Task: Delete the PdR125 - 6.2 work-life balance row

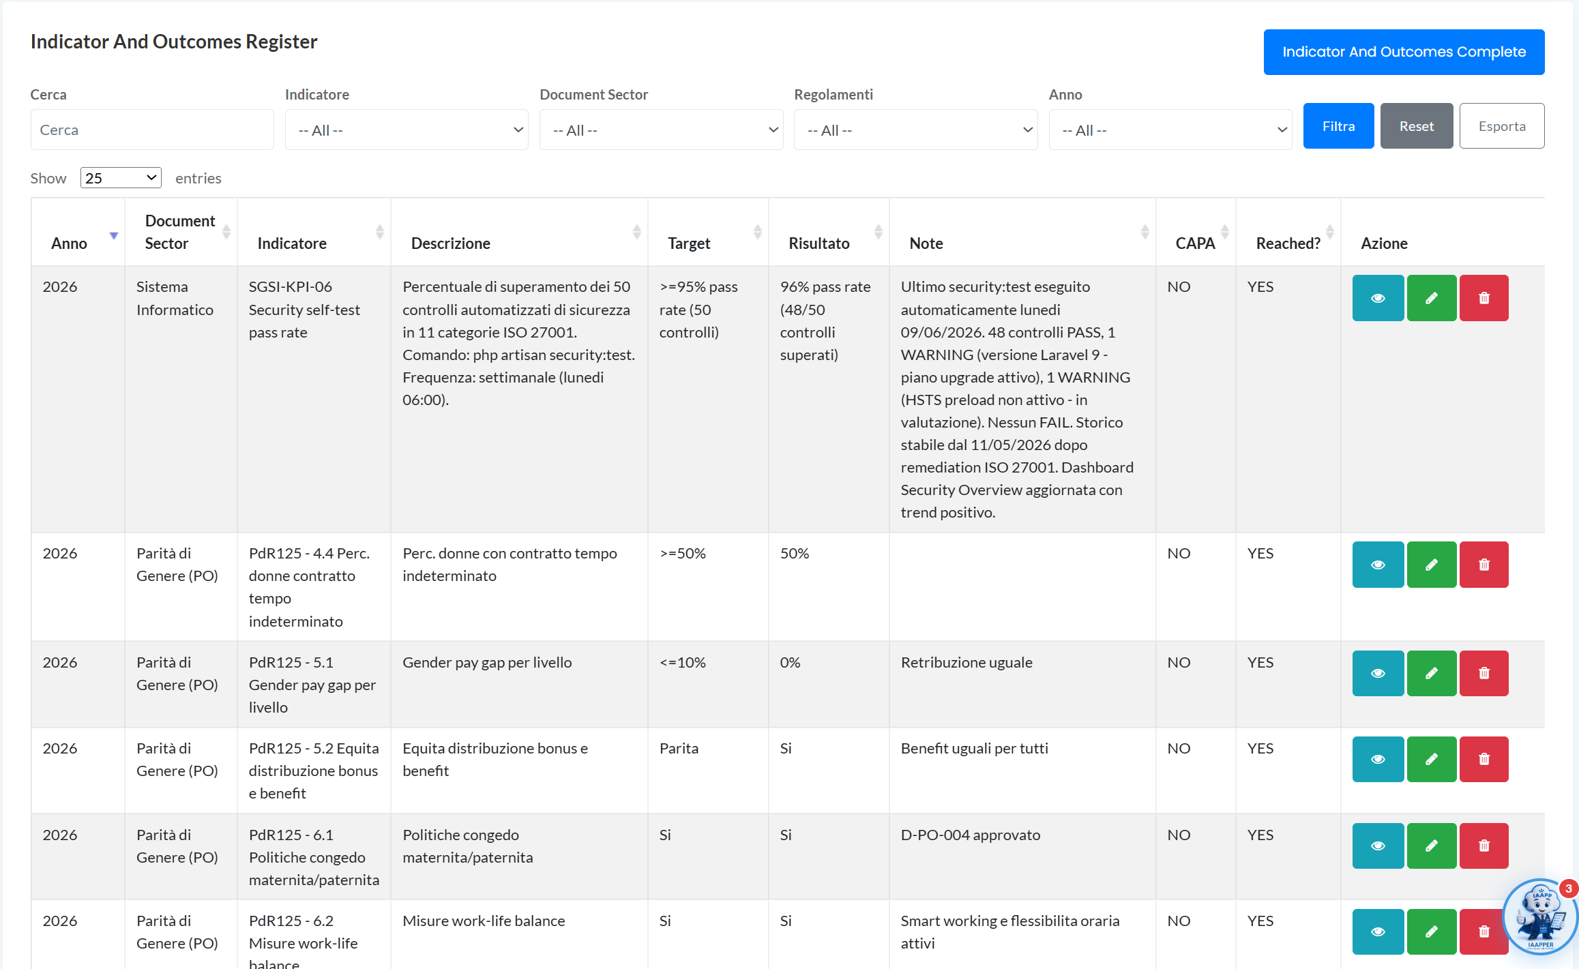Action: pyautogui.click(x=1484, y=931)
